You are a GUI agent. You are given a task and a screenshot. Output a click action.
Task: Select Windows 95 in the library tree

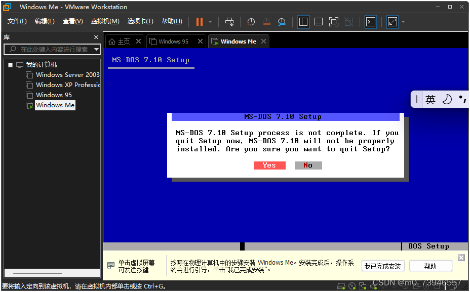pos(54,95)
